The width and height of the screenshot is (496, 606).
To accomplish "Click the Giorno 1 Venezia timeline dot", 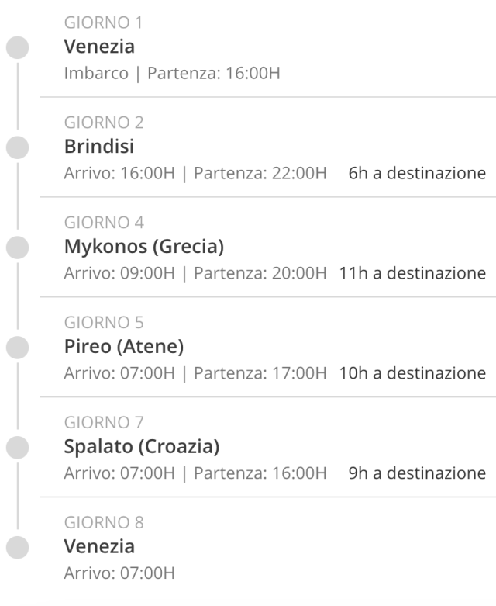I will (x=17, y=47).
